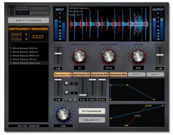This screenshot has width=173, height=135.
Task: Click the Pan knob
Action: [66, 83]
